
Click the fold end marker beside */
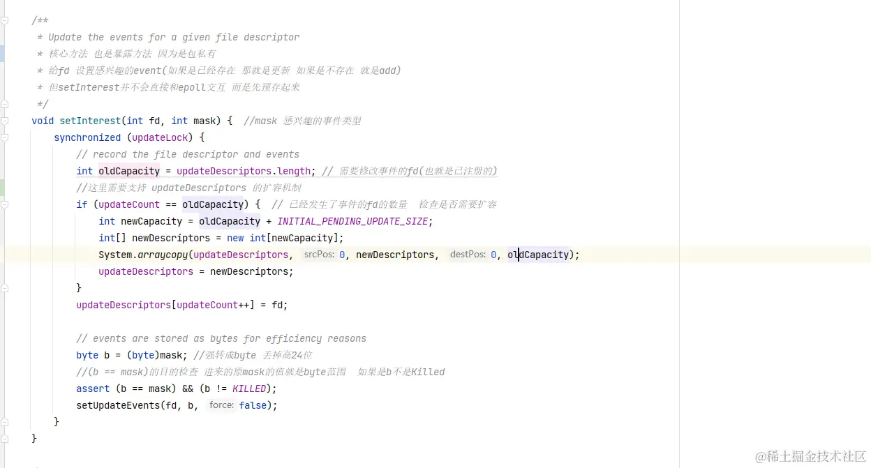5,104
